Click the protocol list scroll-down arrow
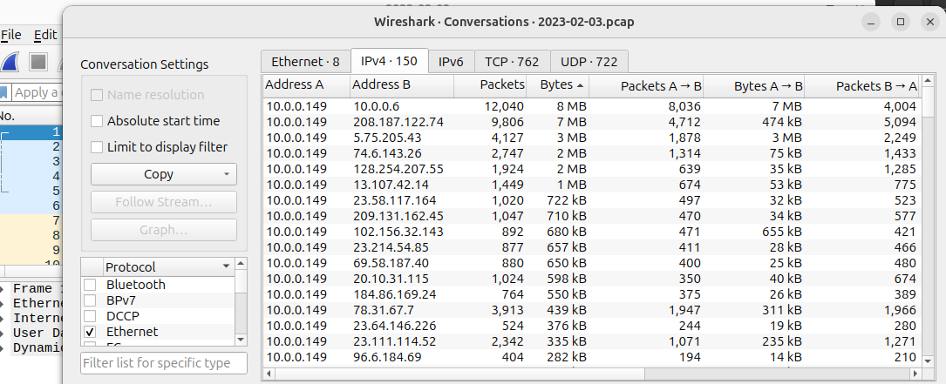Image resolution: width=946 pixels, height=384 pixels. point(241,340)
